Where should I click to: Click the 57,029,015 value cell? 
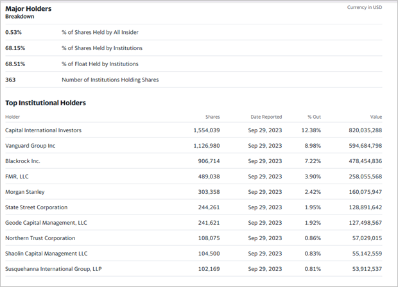pyautogui.click(x=367, y=238)
